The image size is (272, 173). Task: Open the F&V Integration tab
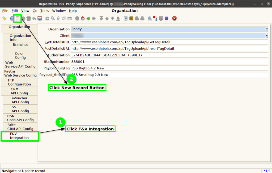click(20, 136)
